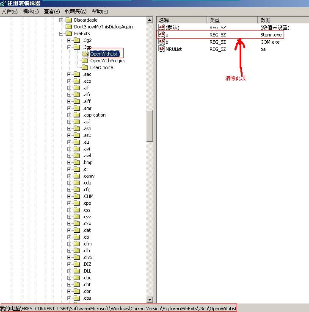Expand the .camv key
Viewport: 309px width, 312px height.
(x=69, y=176)
